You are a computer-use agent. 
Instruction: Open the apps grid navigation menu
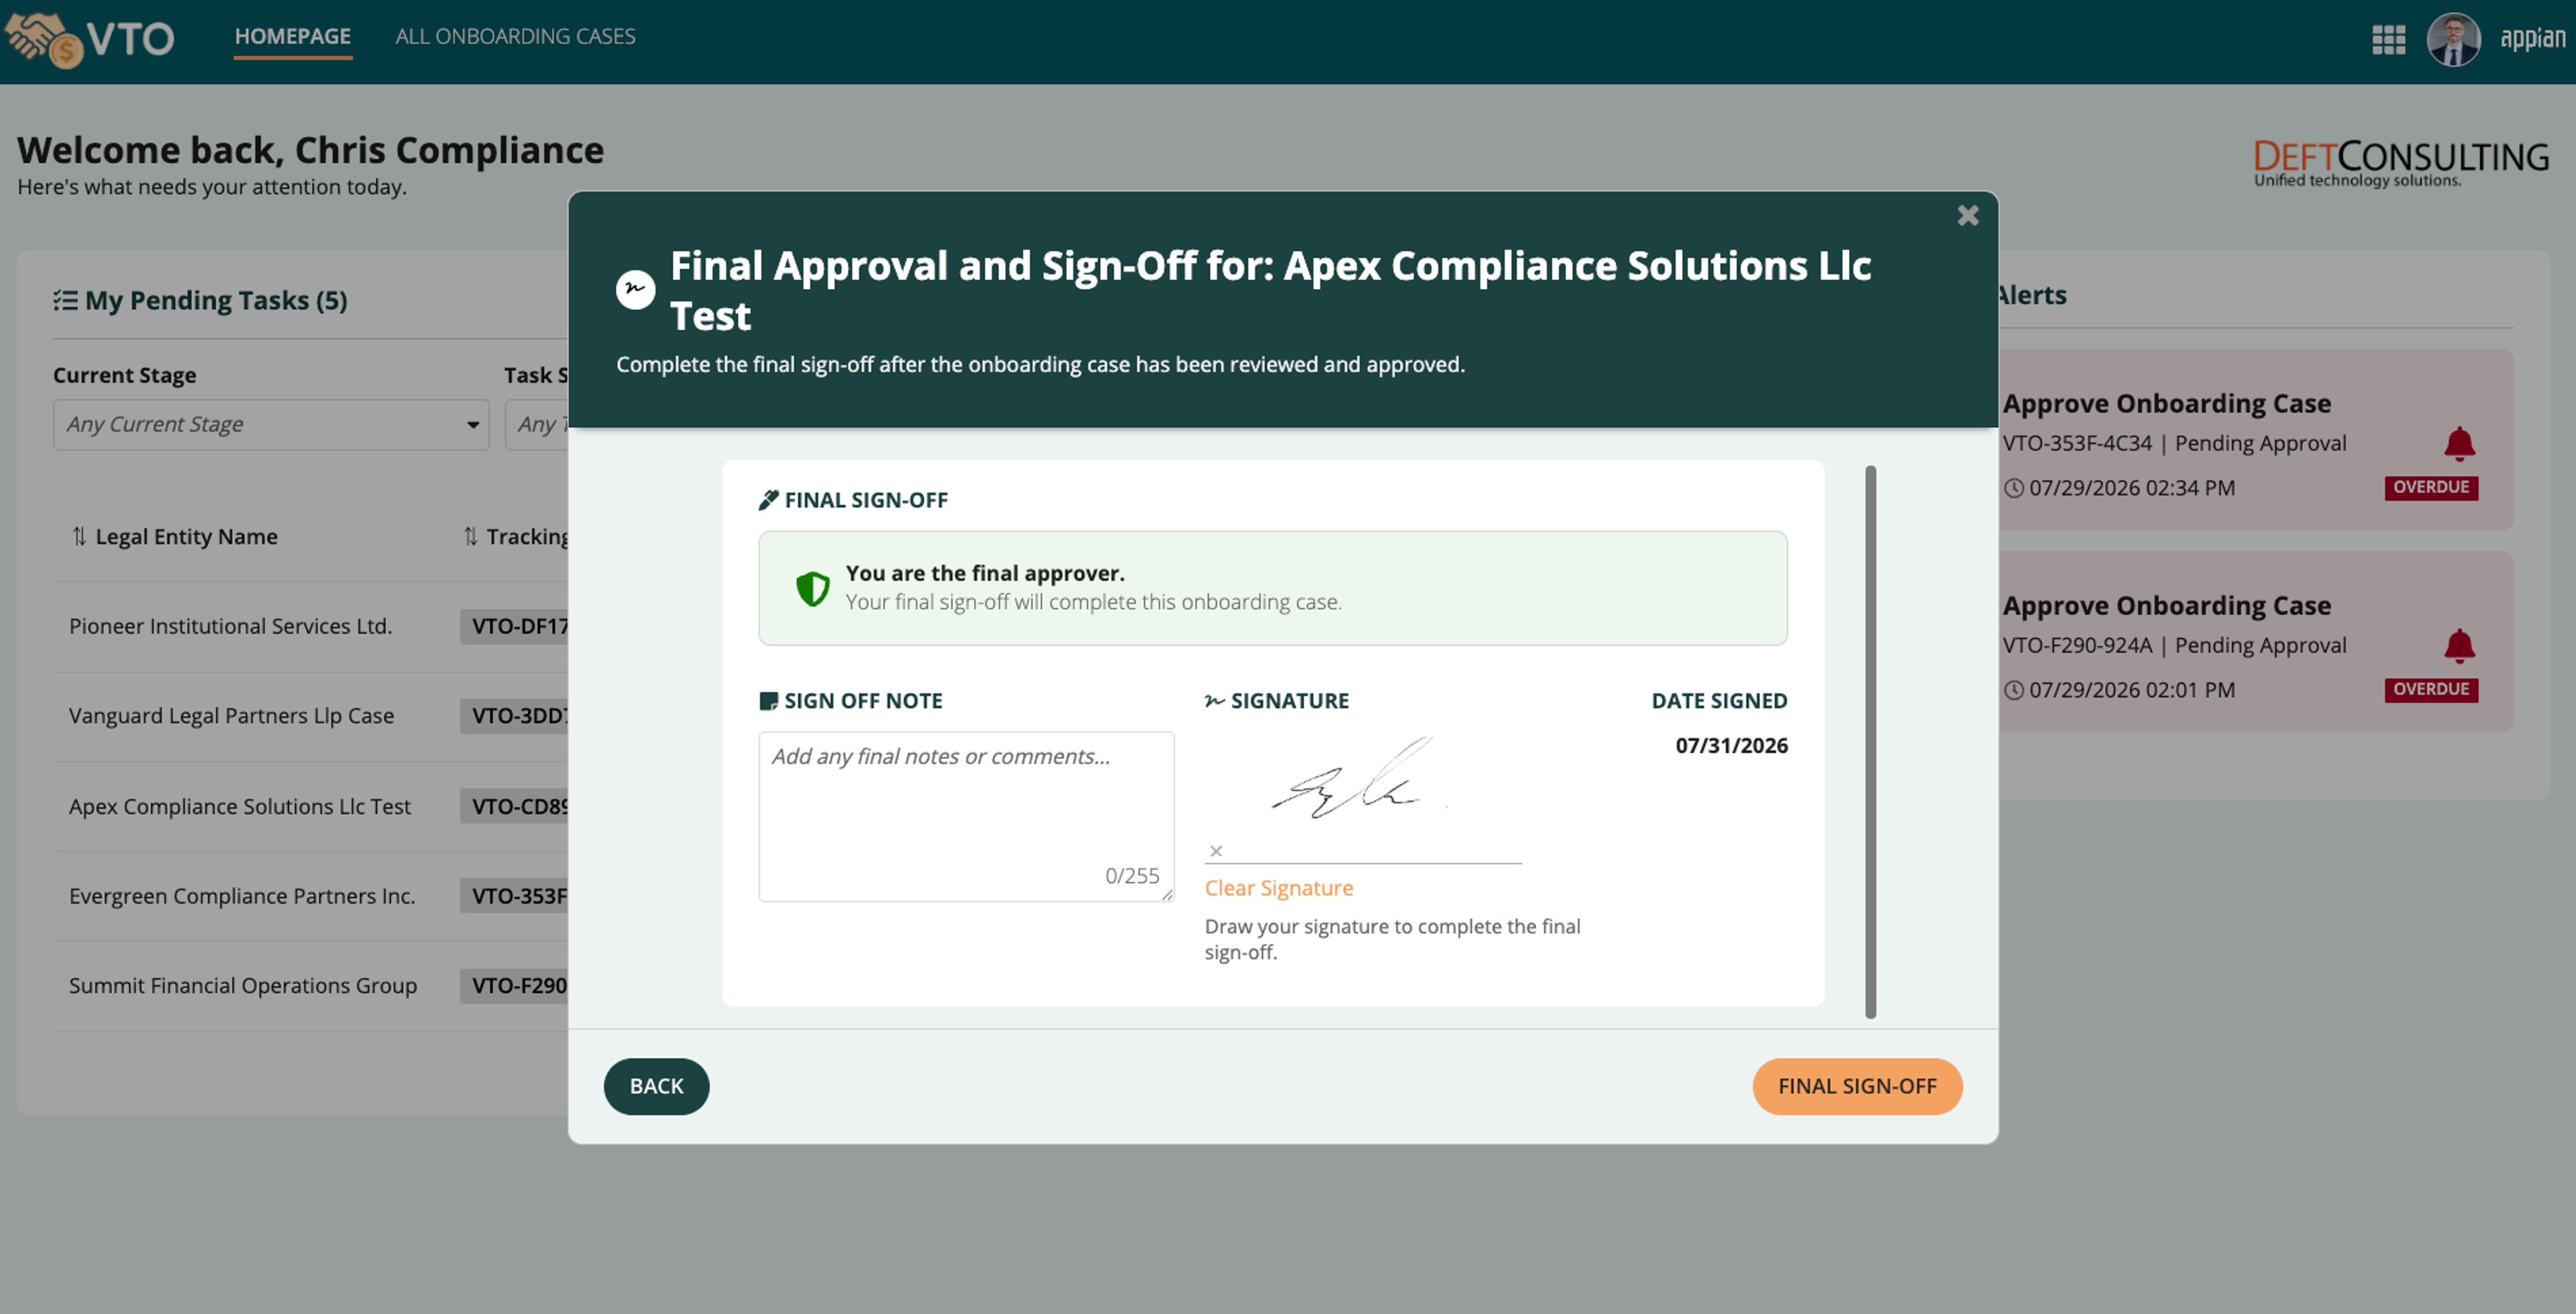tap(2388, 40)
